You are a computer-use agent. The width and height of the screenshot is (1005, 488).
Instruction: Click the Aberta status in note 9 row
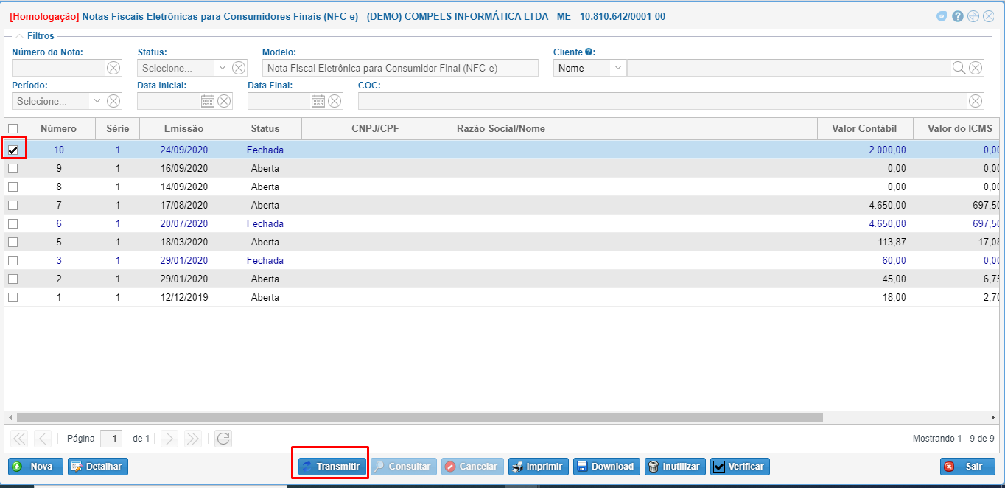click(265, 168)
